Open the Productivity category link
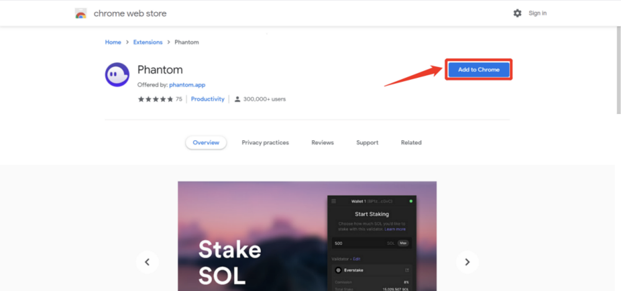Image resolution: width=621 pixels, height=291 pixels. [x=208, y=99]
